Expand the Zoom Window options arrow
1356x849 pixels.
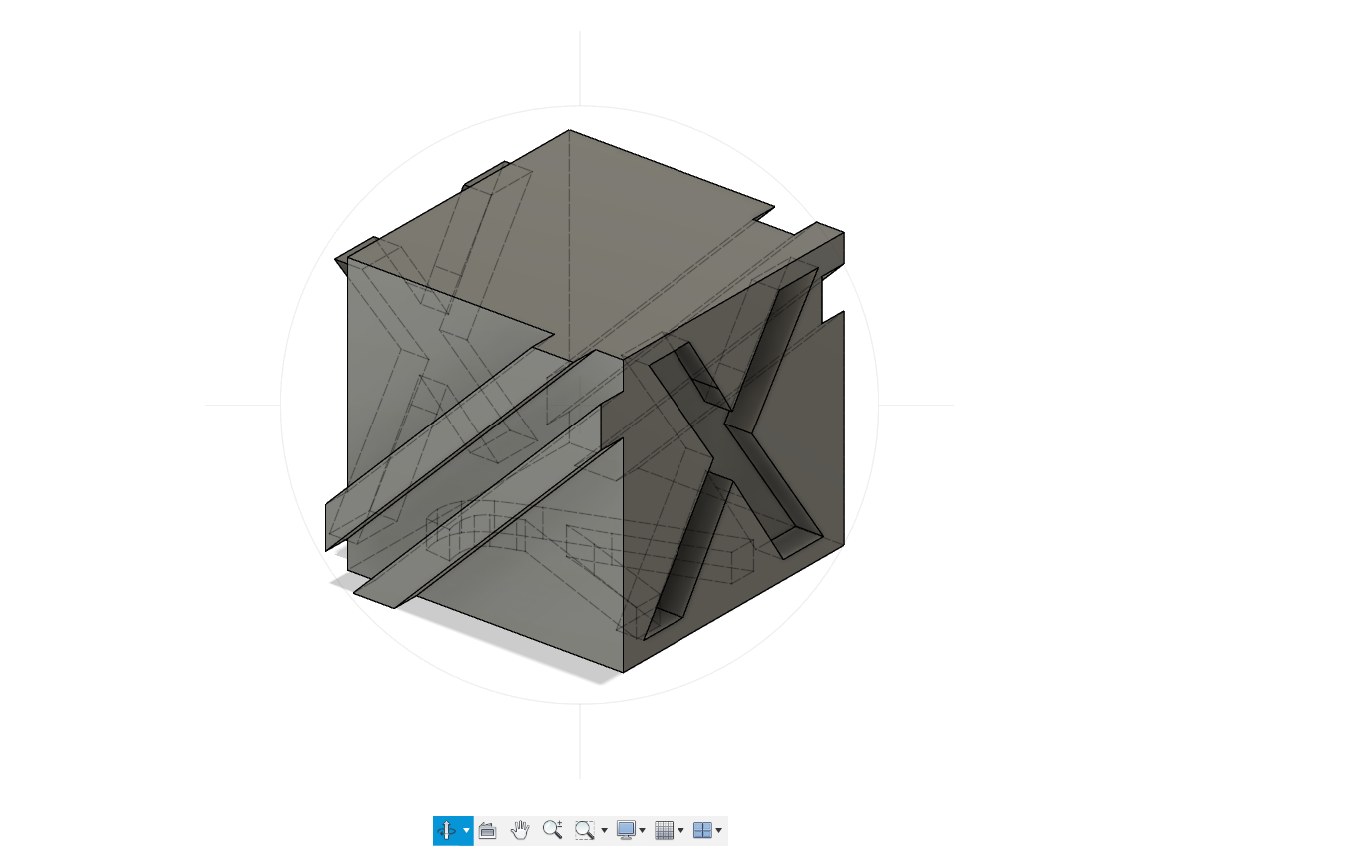pos(604,831)
